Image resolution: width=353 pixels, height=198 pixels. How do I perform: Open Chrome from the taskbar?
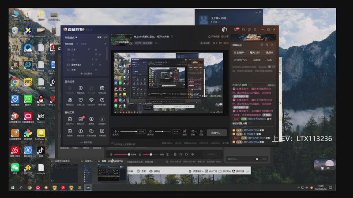point(30,187)
